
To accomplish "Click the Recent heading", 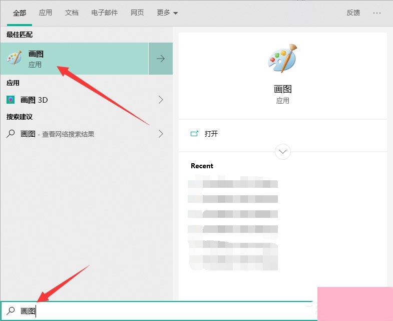I will [202, 166].
